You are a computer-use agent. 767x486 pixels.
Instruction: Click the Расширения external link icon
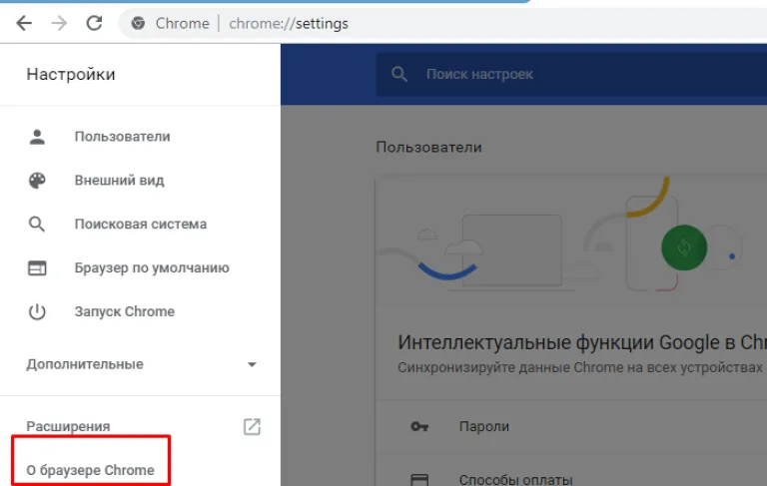point(252,426)
